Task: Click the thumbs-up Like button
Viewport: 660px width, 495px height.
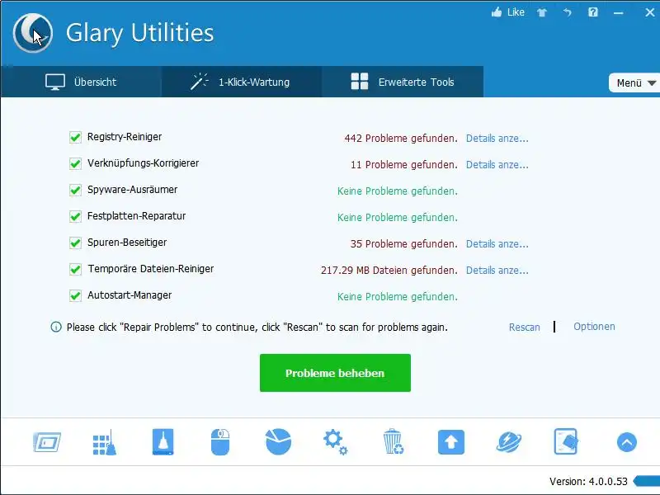Action: click(507, 12)
